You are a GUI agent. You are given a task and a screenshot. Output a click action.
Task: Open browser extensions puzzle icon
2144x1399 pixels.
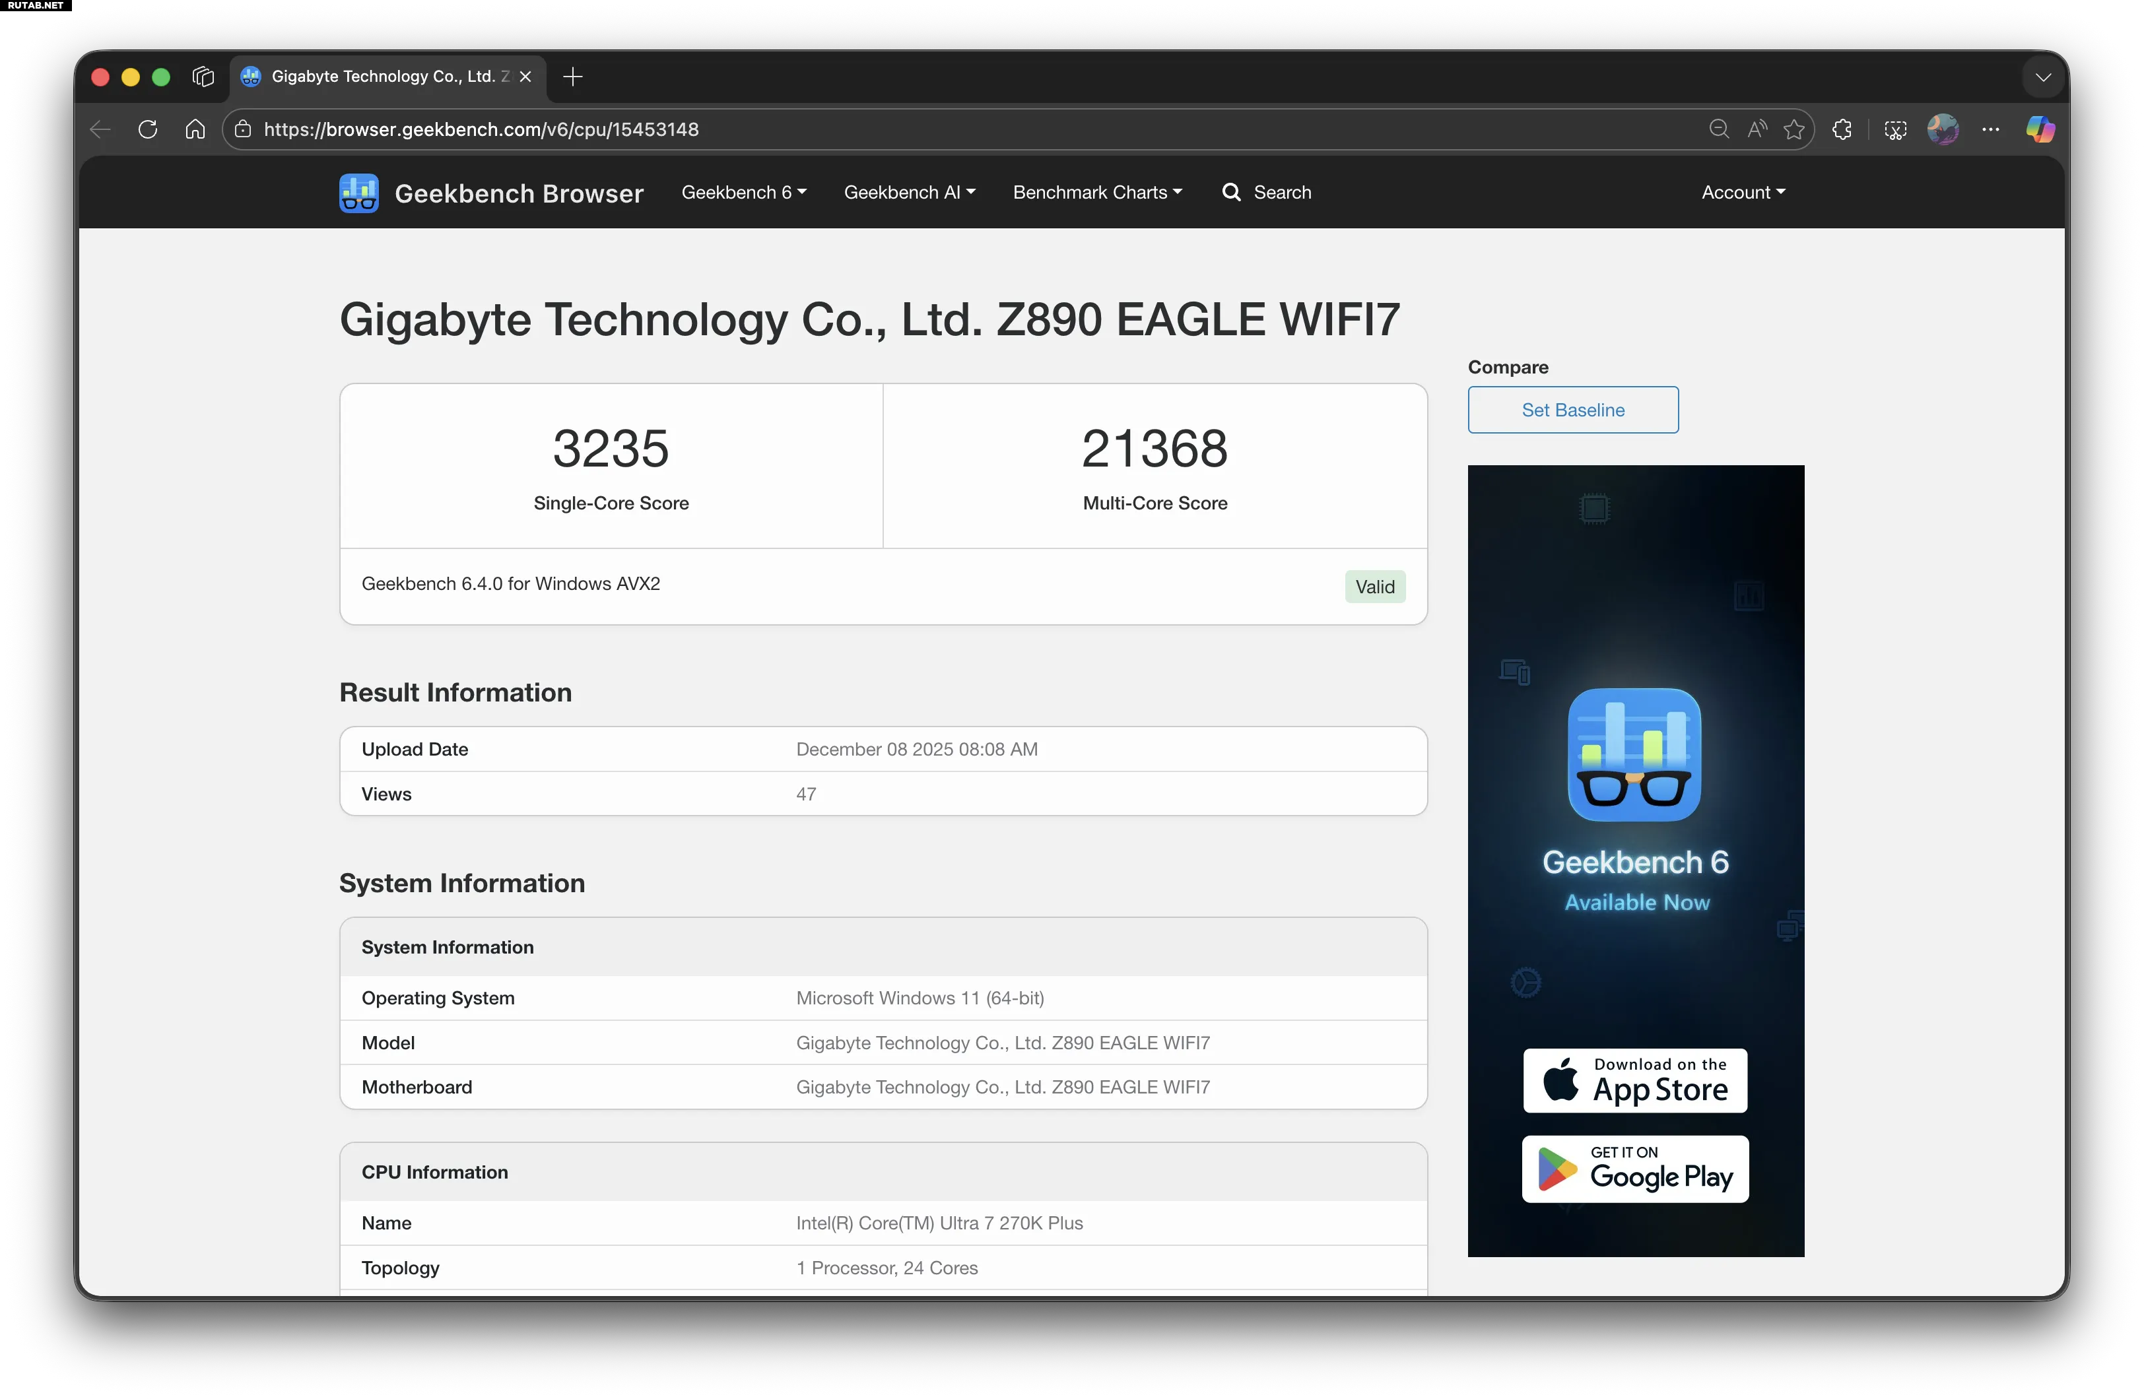(1841, 129)
